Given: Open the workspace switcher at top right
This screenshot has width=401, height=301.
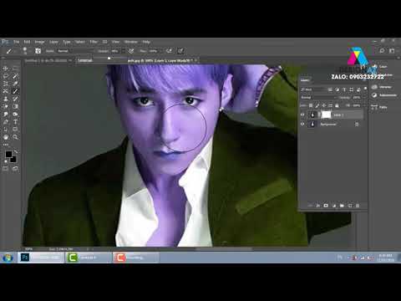Looking at the screenshot, I should [x=392, y=50].
